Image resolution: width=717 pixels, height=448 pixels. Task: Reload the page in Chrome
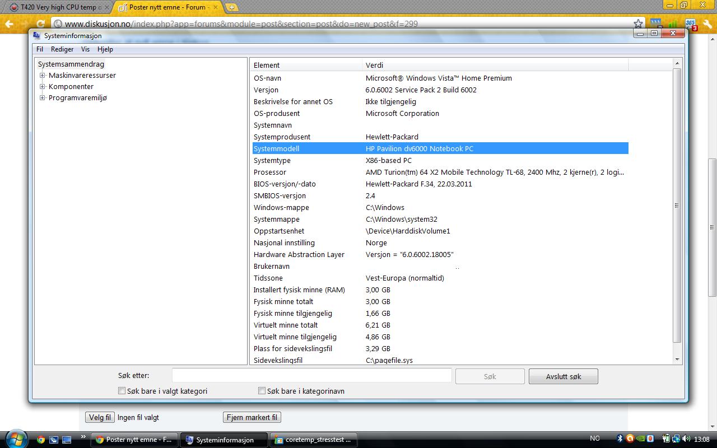(40, 24)
